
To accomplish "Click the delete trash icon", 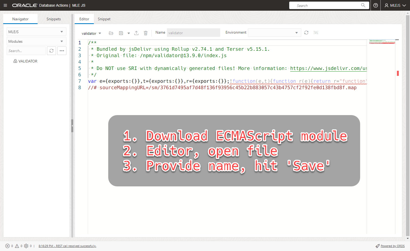I will coord(146,33).
